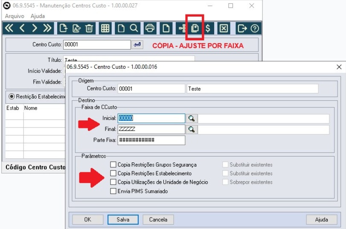Click the trash delete icon
Image resolution: width=346 pixels, height=229 pixels.
coord(89,29)
